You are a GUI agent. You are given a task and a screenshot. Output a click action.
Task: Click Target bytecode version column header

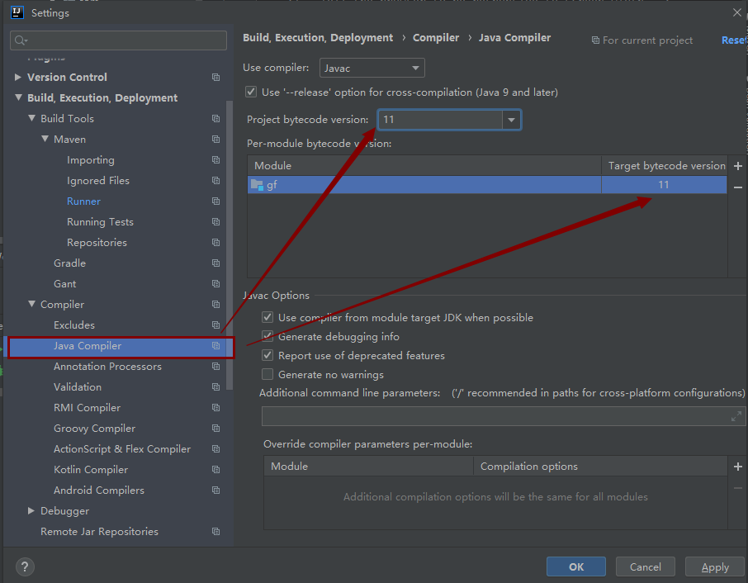click(x=665, y=165)
